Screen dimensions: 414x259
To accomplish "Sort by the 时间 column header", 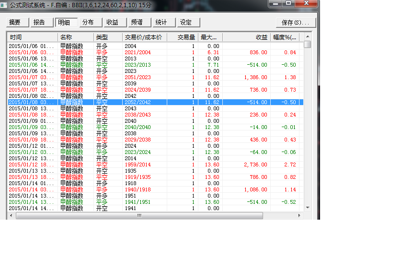I will coord(32,37).
